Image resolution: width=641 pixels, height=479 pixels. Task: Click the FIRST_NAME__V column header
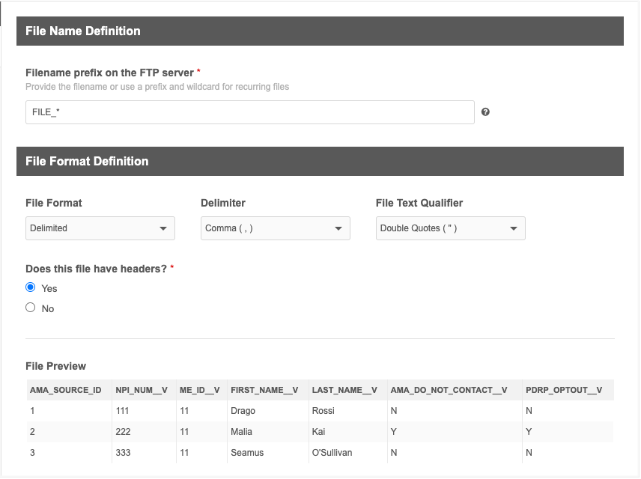click(x=264, y=390)
